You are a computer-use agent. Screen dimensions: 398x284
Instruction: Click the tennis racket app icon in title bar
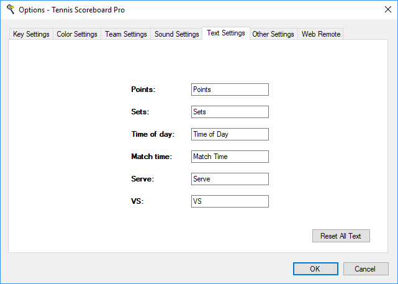tap(10, 9)
